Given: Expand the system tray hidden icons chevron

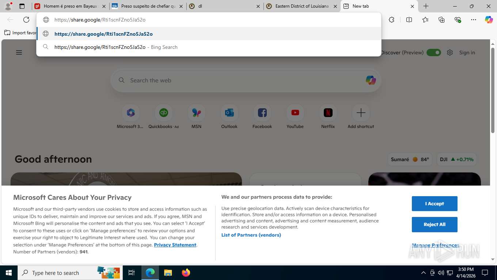Looking at the screenshot, I should (424, 273).
